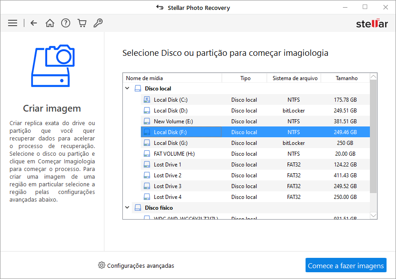Click the 20.00 GB size cell

(345, 154)
